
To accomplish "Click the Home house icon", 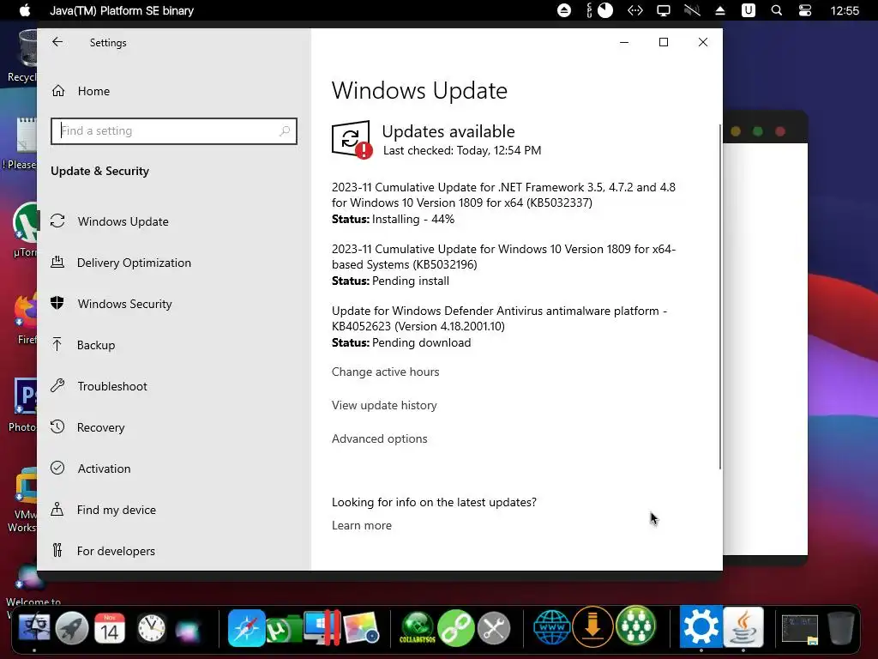I will pos(58,91).
